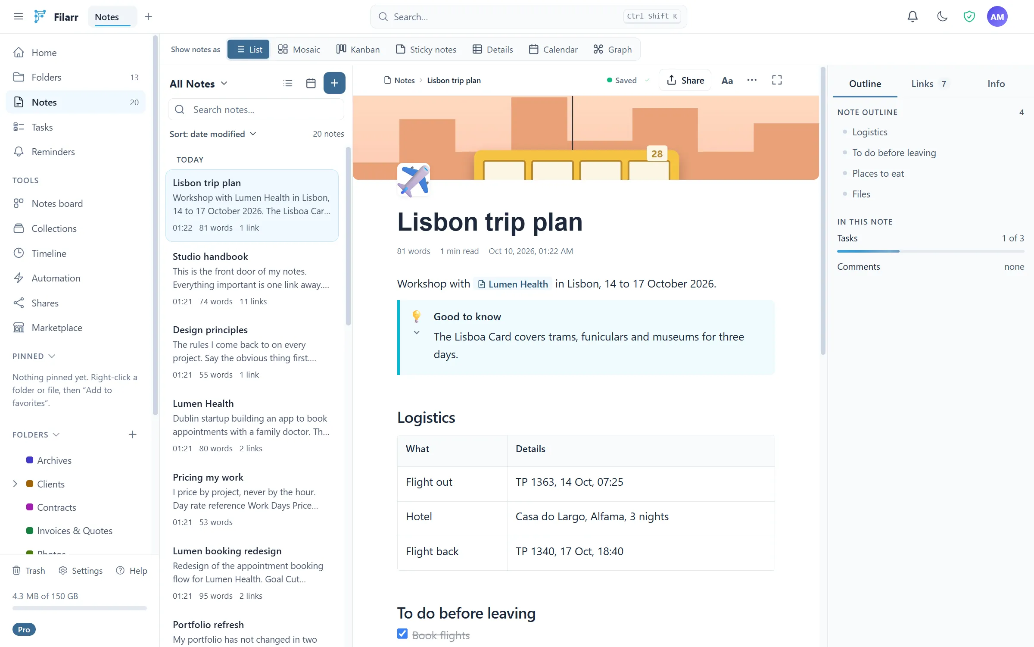The height and width of the screenshot is (647, 1034).
Task: Create new note with blue plus button
Action: point(334,83)
